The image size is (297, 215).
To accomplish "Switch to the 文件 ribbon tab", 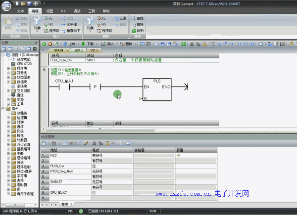I will point(20,11).
